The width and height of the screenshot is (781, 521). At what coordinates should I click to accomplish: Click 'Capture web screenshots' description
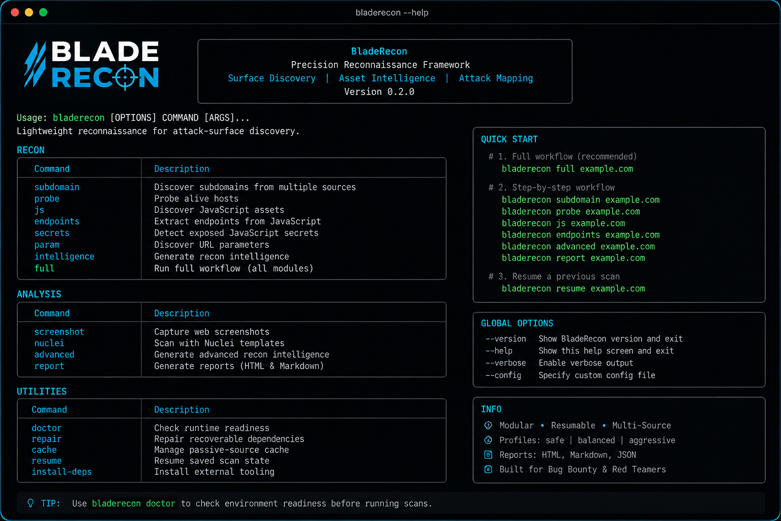212,332
